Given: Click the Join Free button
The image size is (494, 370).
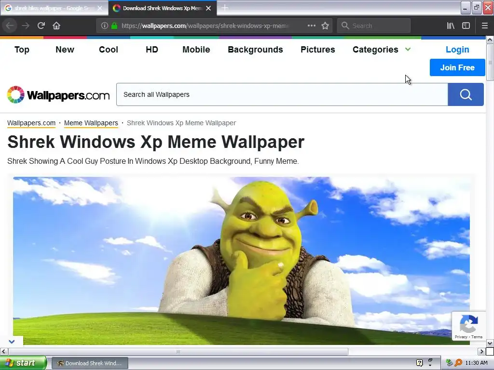Looking at the screenshot, I should (457, 67).
